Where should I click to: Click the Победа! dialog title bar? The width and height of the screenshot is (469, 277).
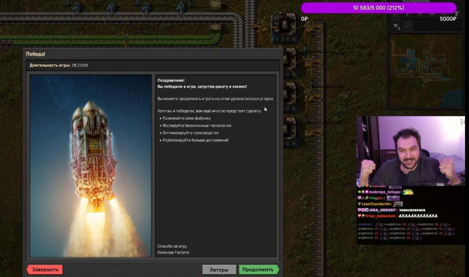pyautogui.click(x=152, y=54)
